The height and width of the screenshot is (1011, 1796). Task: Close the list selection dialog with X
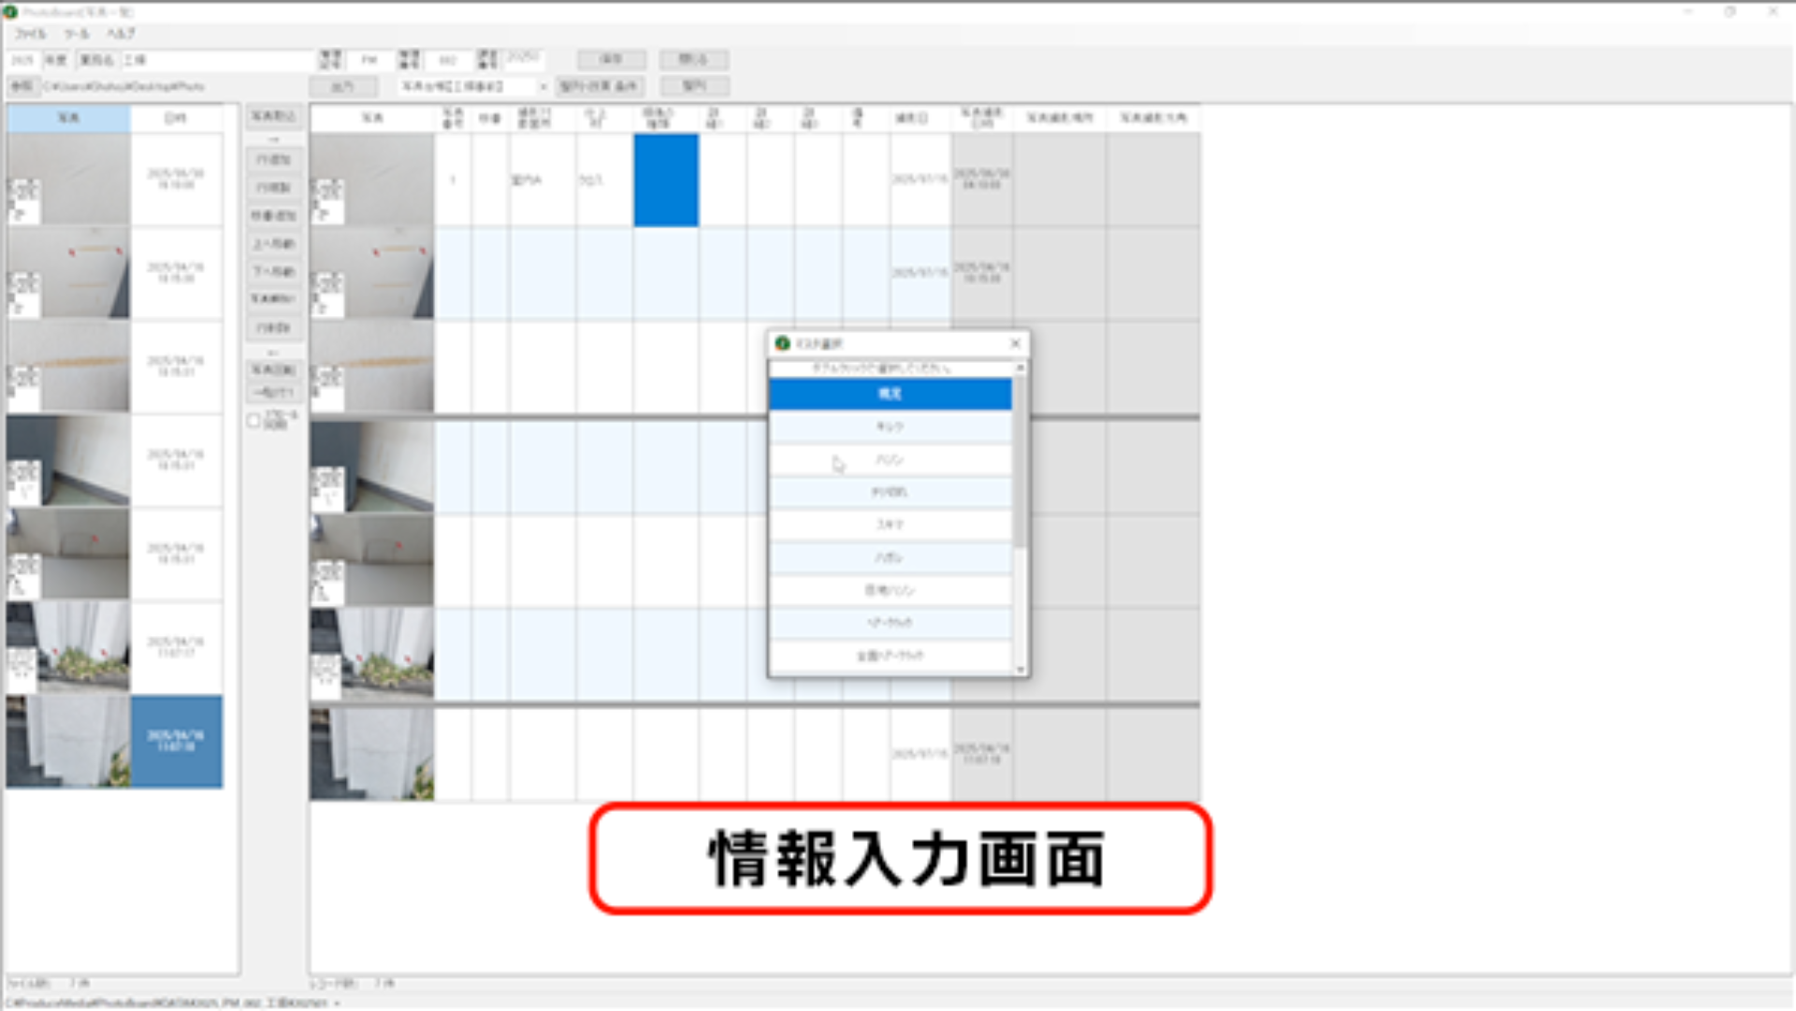tap(1015, 343)
